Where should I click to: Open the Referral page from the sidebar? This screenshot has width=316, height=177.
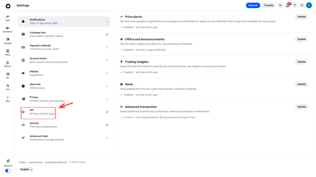pyautogui.click(x=8, y=64)
